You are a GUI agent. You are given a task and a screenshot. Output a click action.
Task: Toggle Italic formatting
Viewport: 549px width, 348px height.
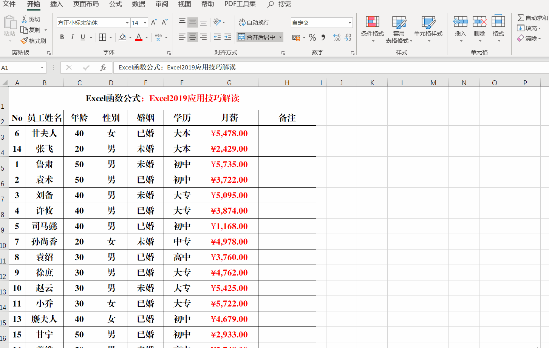(x=72, y=37)
